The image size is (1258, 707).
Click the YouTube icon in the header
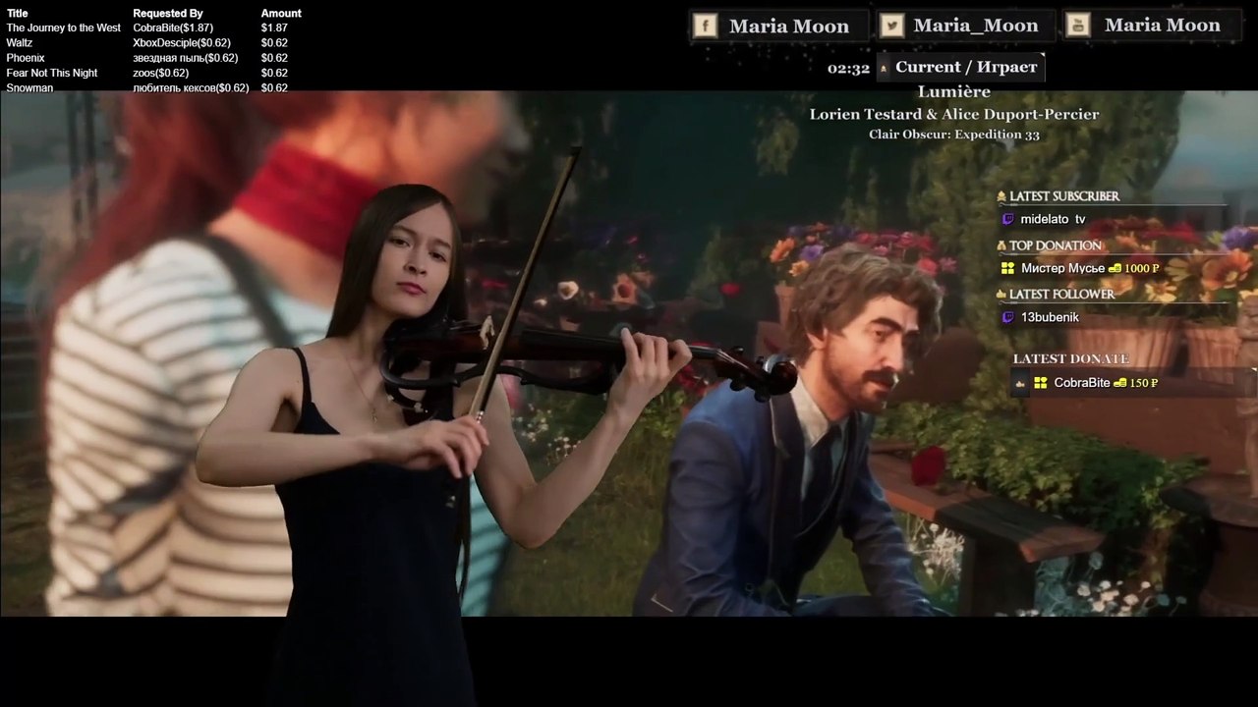(1078, 26)
